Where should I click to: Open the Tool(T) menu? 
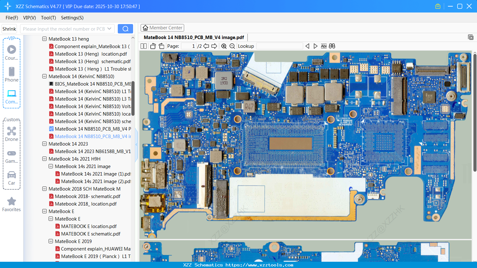click(49, 18)
